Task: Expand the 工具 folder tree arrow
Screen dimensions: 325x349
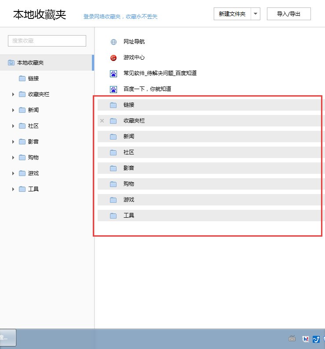Action: (13, 189)
